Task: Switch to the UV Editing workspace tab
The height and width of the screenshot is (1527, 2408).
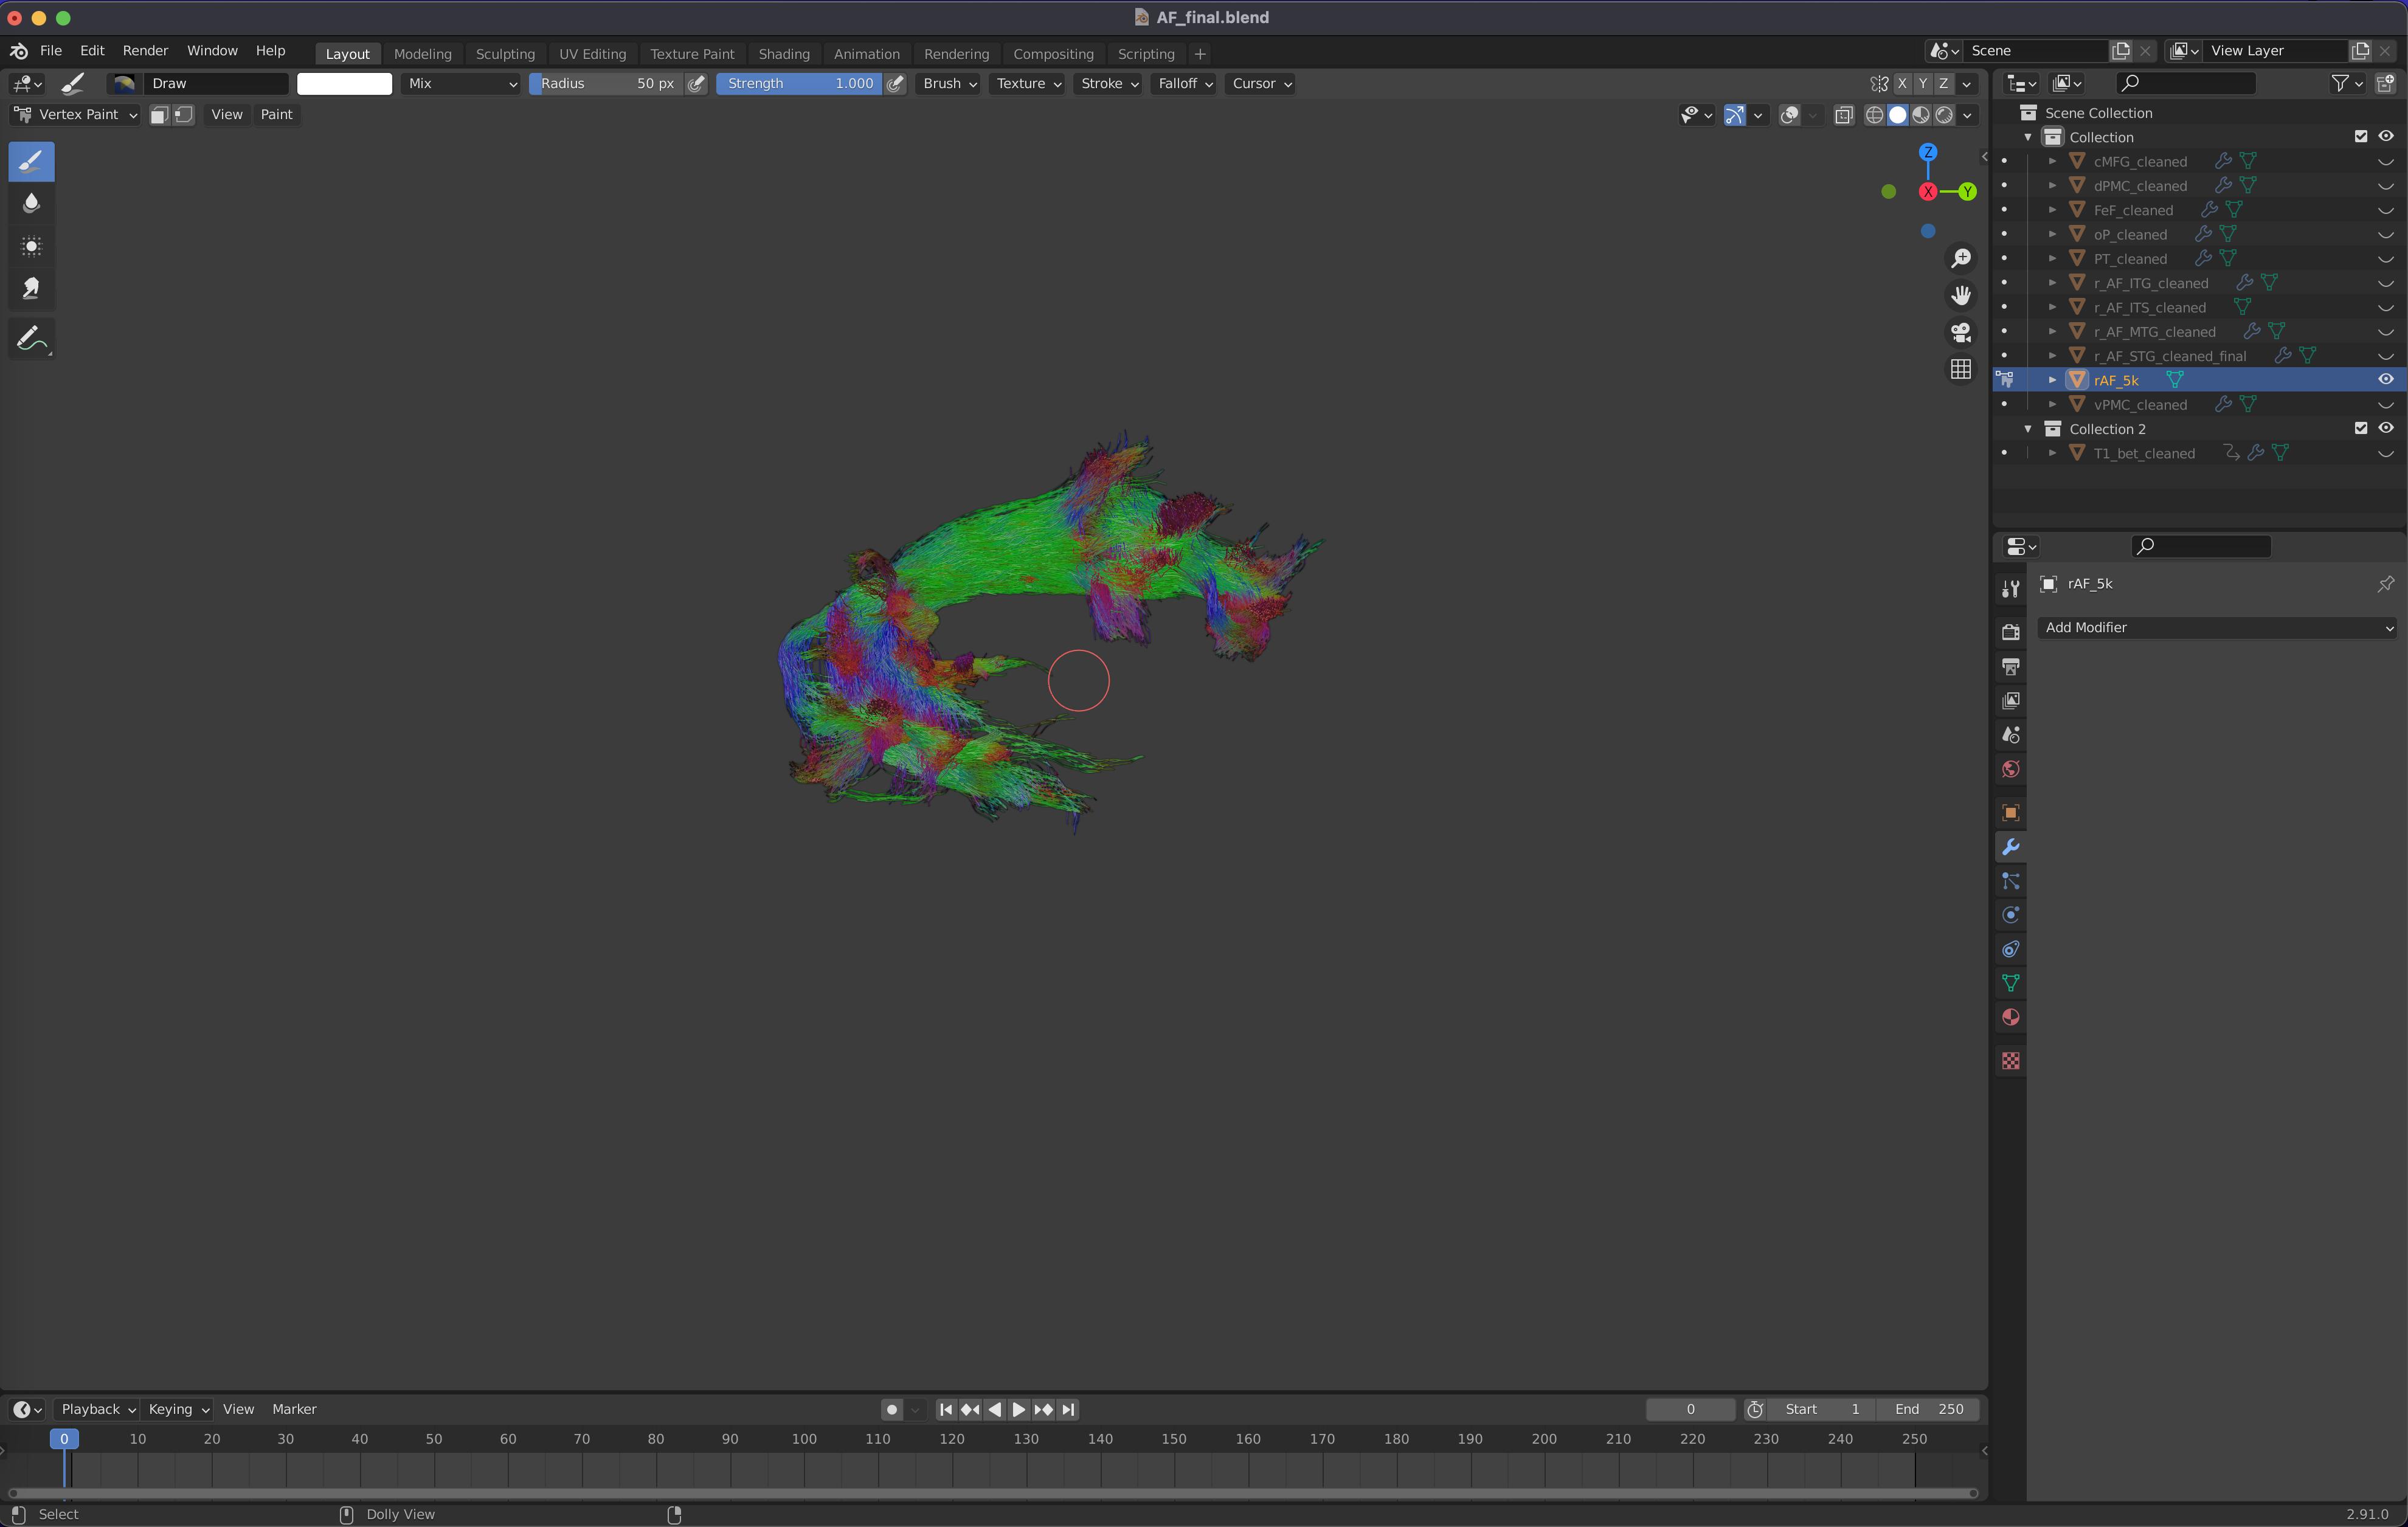Action: (592, 54)
